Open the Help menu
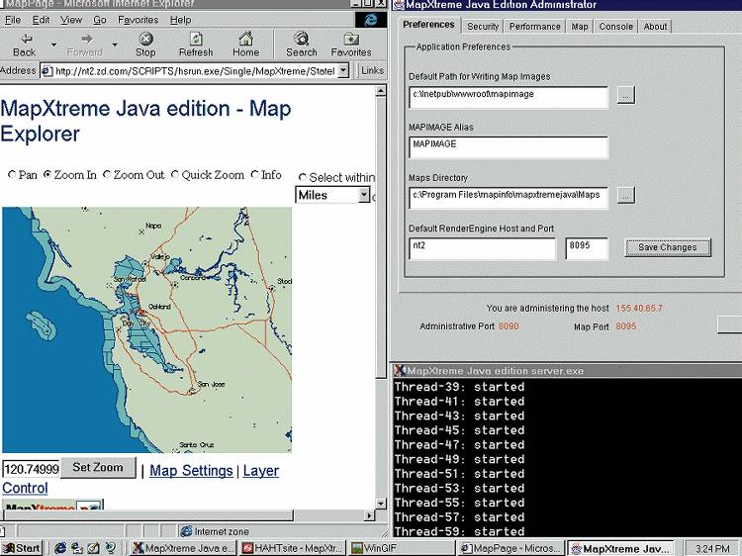742x556 pixels. [x=180, y=20]
